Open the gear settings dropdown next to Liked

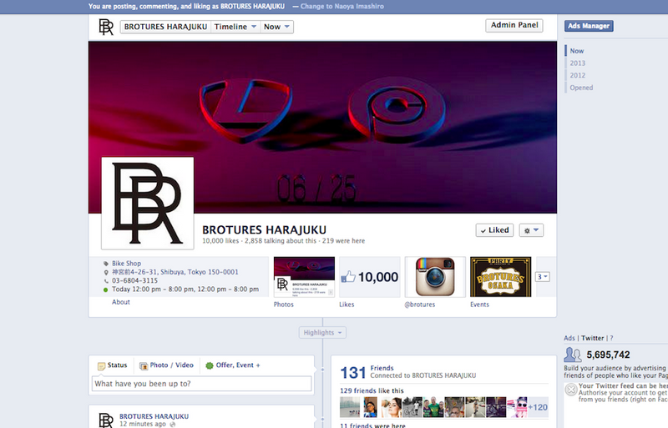click(531, 230)
